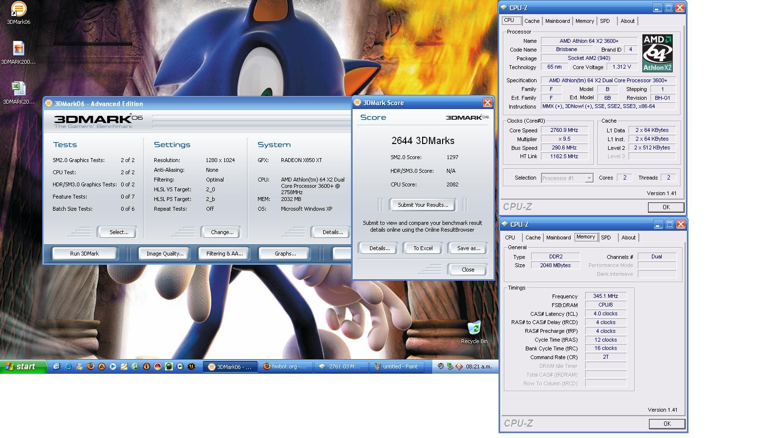This screenshot has height=438, width=779.
Task: Open the Mainboard tab in the top CPU-Z window
Action: click(x=557, y=21)
